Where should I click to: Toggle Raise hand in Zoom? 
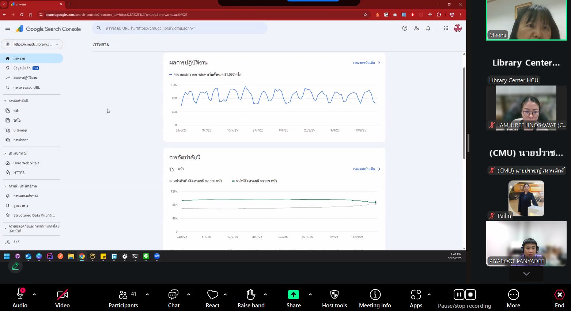click(x=251, y=299)
